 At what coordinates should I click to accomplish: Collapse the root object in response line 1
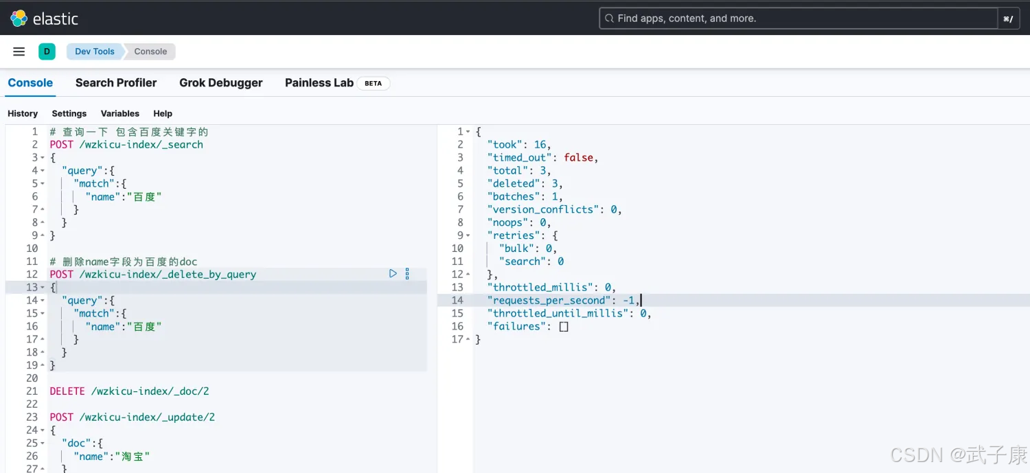[468, 132]
